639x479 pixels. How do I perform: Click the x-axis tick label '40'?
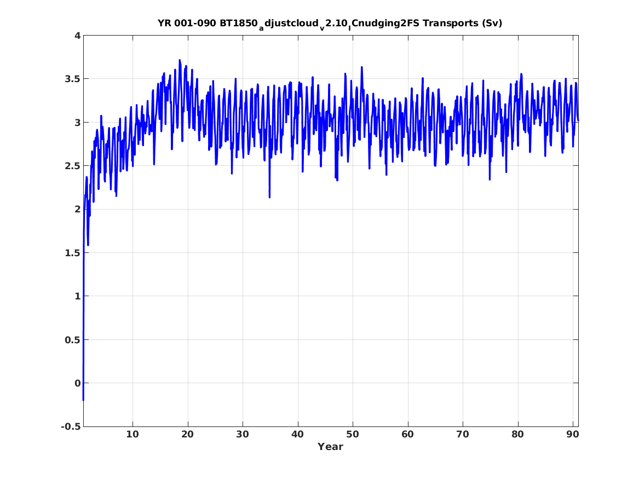pos(297,435)
